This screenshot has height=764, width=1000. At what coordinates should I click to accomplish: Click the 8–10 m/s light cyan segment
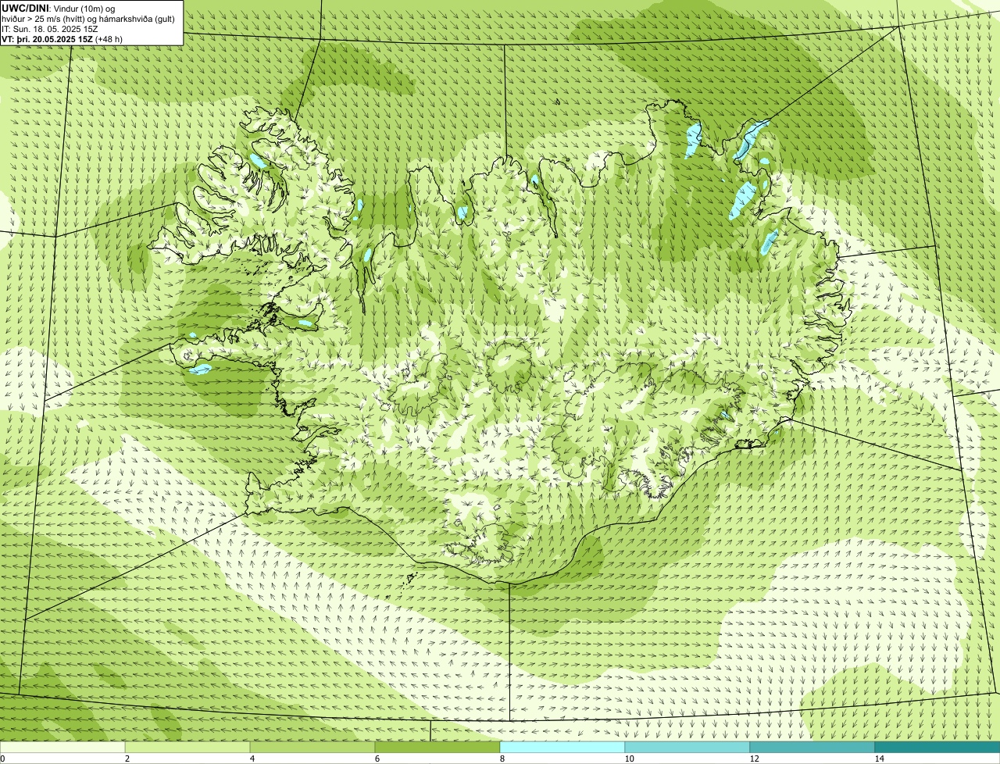coord(562,747)
